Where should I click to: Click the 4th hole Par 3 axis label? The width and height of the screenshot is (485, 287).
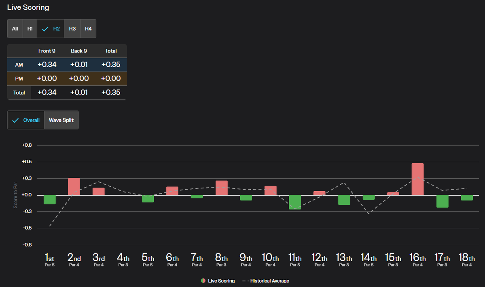click(x=123, y=260)
